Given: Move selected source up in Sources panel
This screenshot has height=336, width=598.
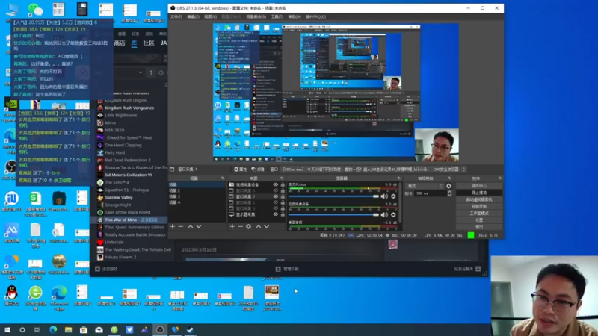Looking at the screenshot, I should (x=258, y=227).
